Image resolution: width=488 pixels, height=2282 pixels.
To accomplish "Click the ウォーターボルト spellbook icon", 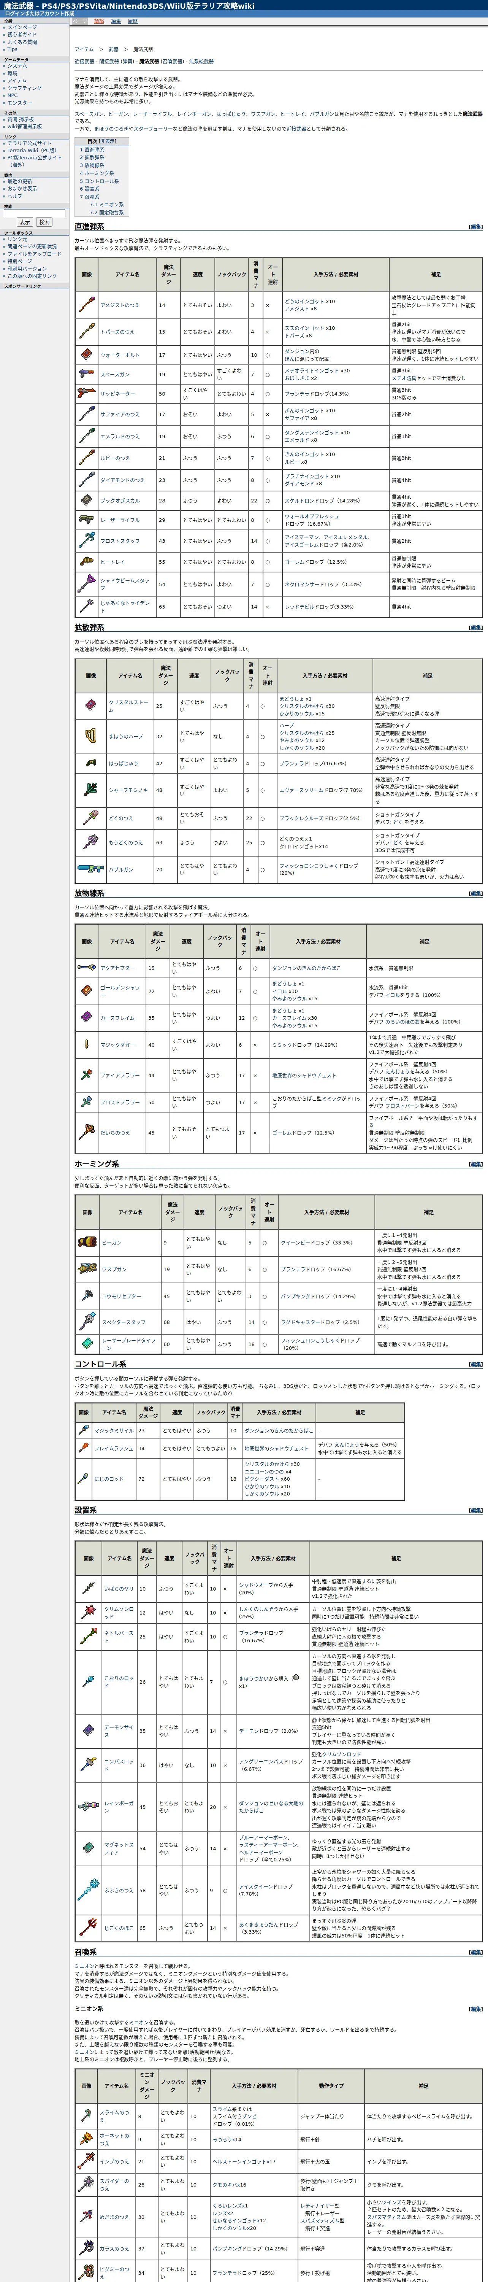I will tap(86, 354).
